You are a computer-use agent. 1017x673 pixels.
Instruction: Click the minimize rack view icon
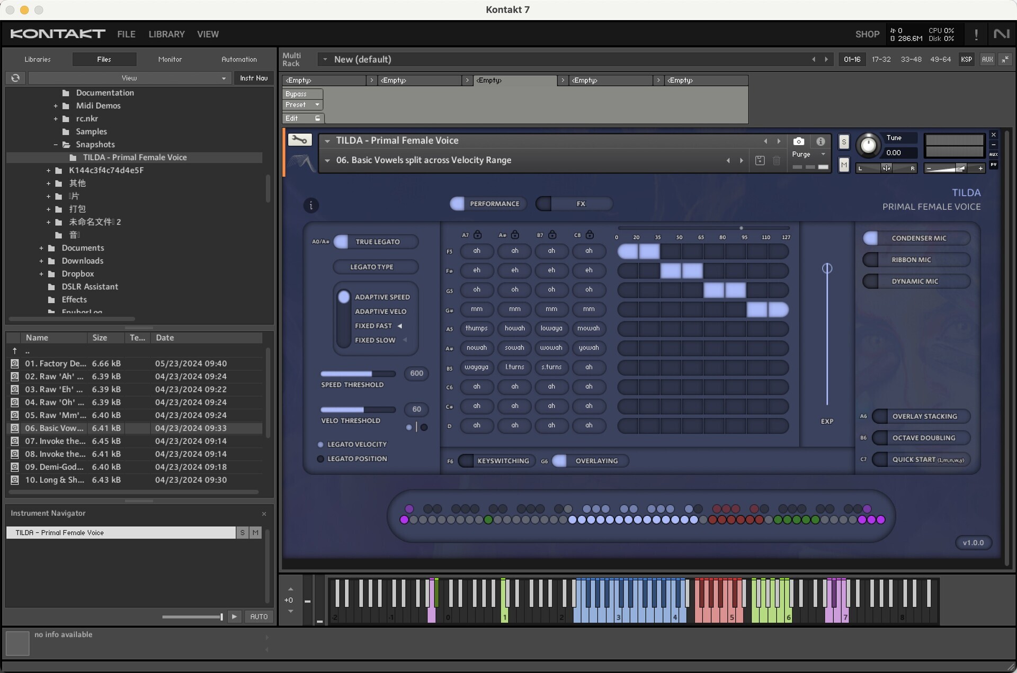[1005, 59]
